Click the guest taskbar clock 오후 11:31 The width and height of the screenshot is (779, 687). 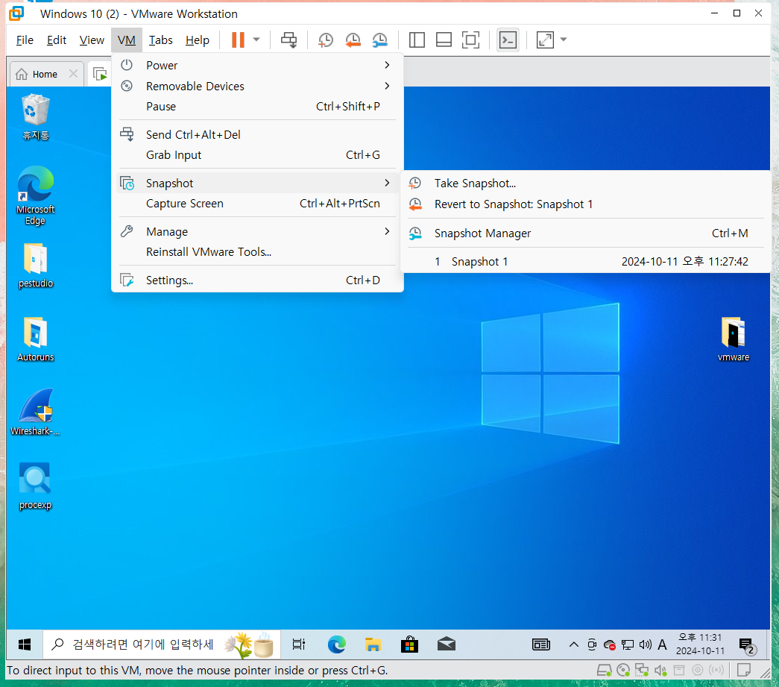(700, 644)
